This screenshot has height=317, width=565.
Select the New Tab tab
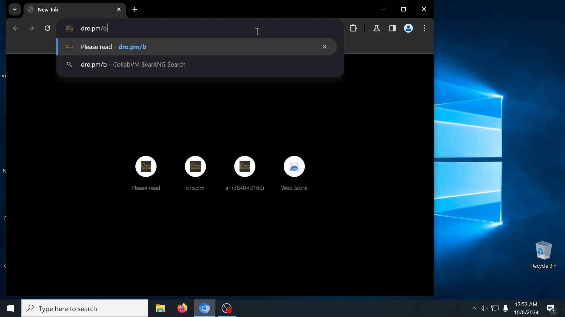[68, 9]
